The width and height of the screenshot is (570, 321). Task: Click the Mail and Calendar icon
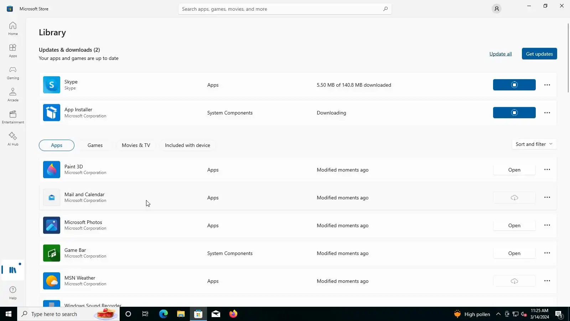[52, 198]
